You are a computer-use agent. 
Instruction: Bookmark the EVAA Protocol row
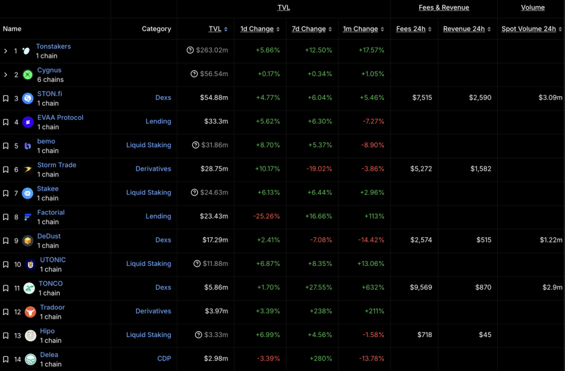tap(6, 122)
